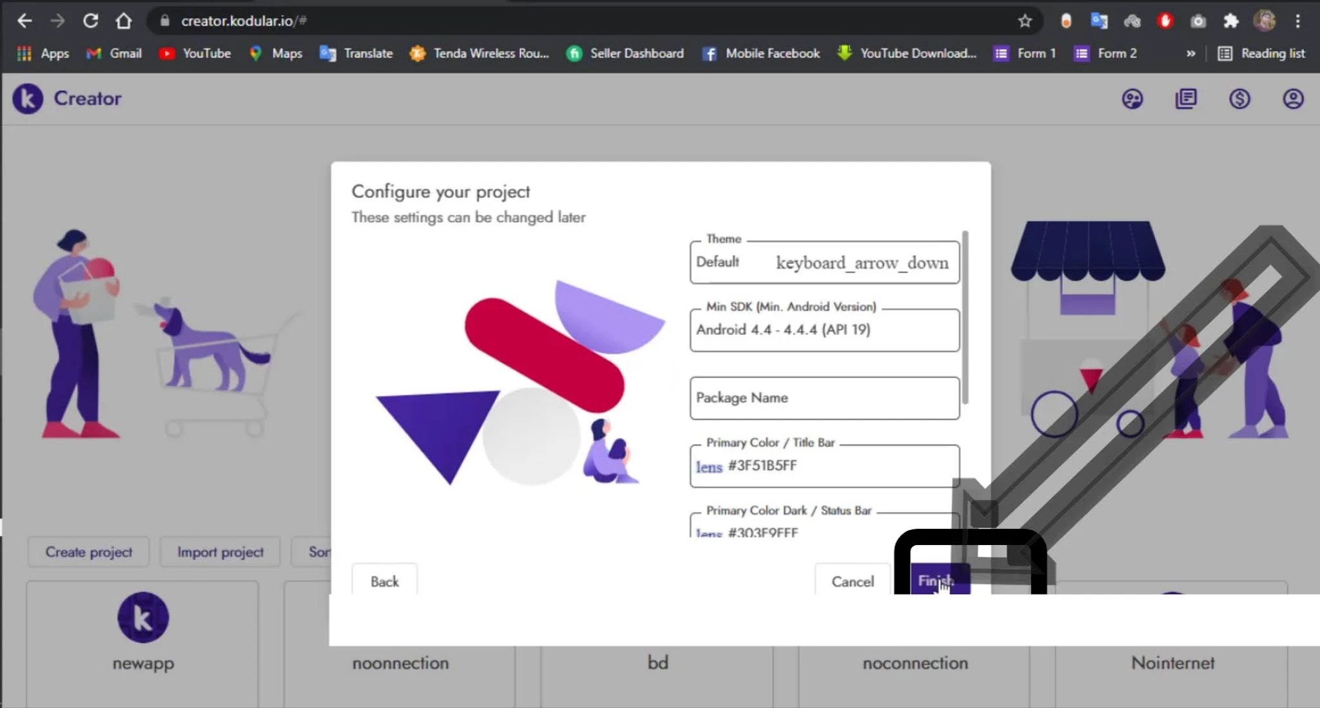This screenshot has width=1320, height=708.
Task: Open the user account icon
Action: click(x=1292, y=99)
